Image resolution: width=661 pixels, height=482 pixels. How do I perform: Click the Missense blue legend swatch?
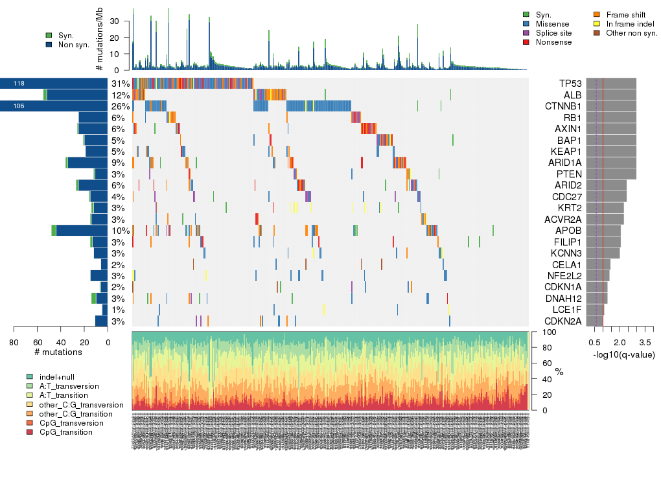[526, 24]
